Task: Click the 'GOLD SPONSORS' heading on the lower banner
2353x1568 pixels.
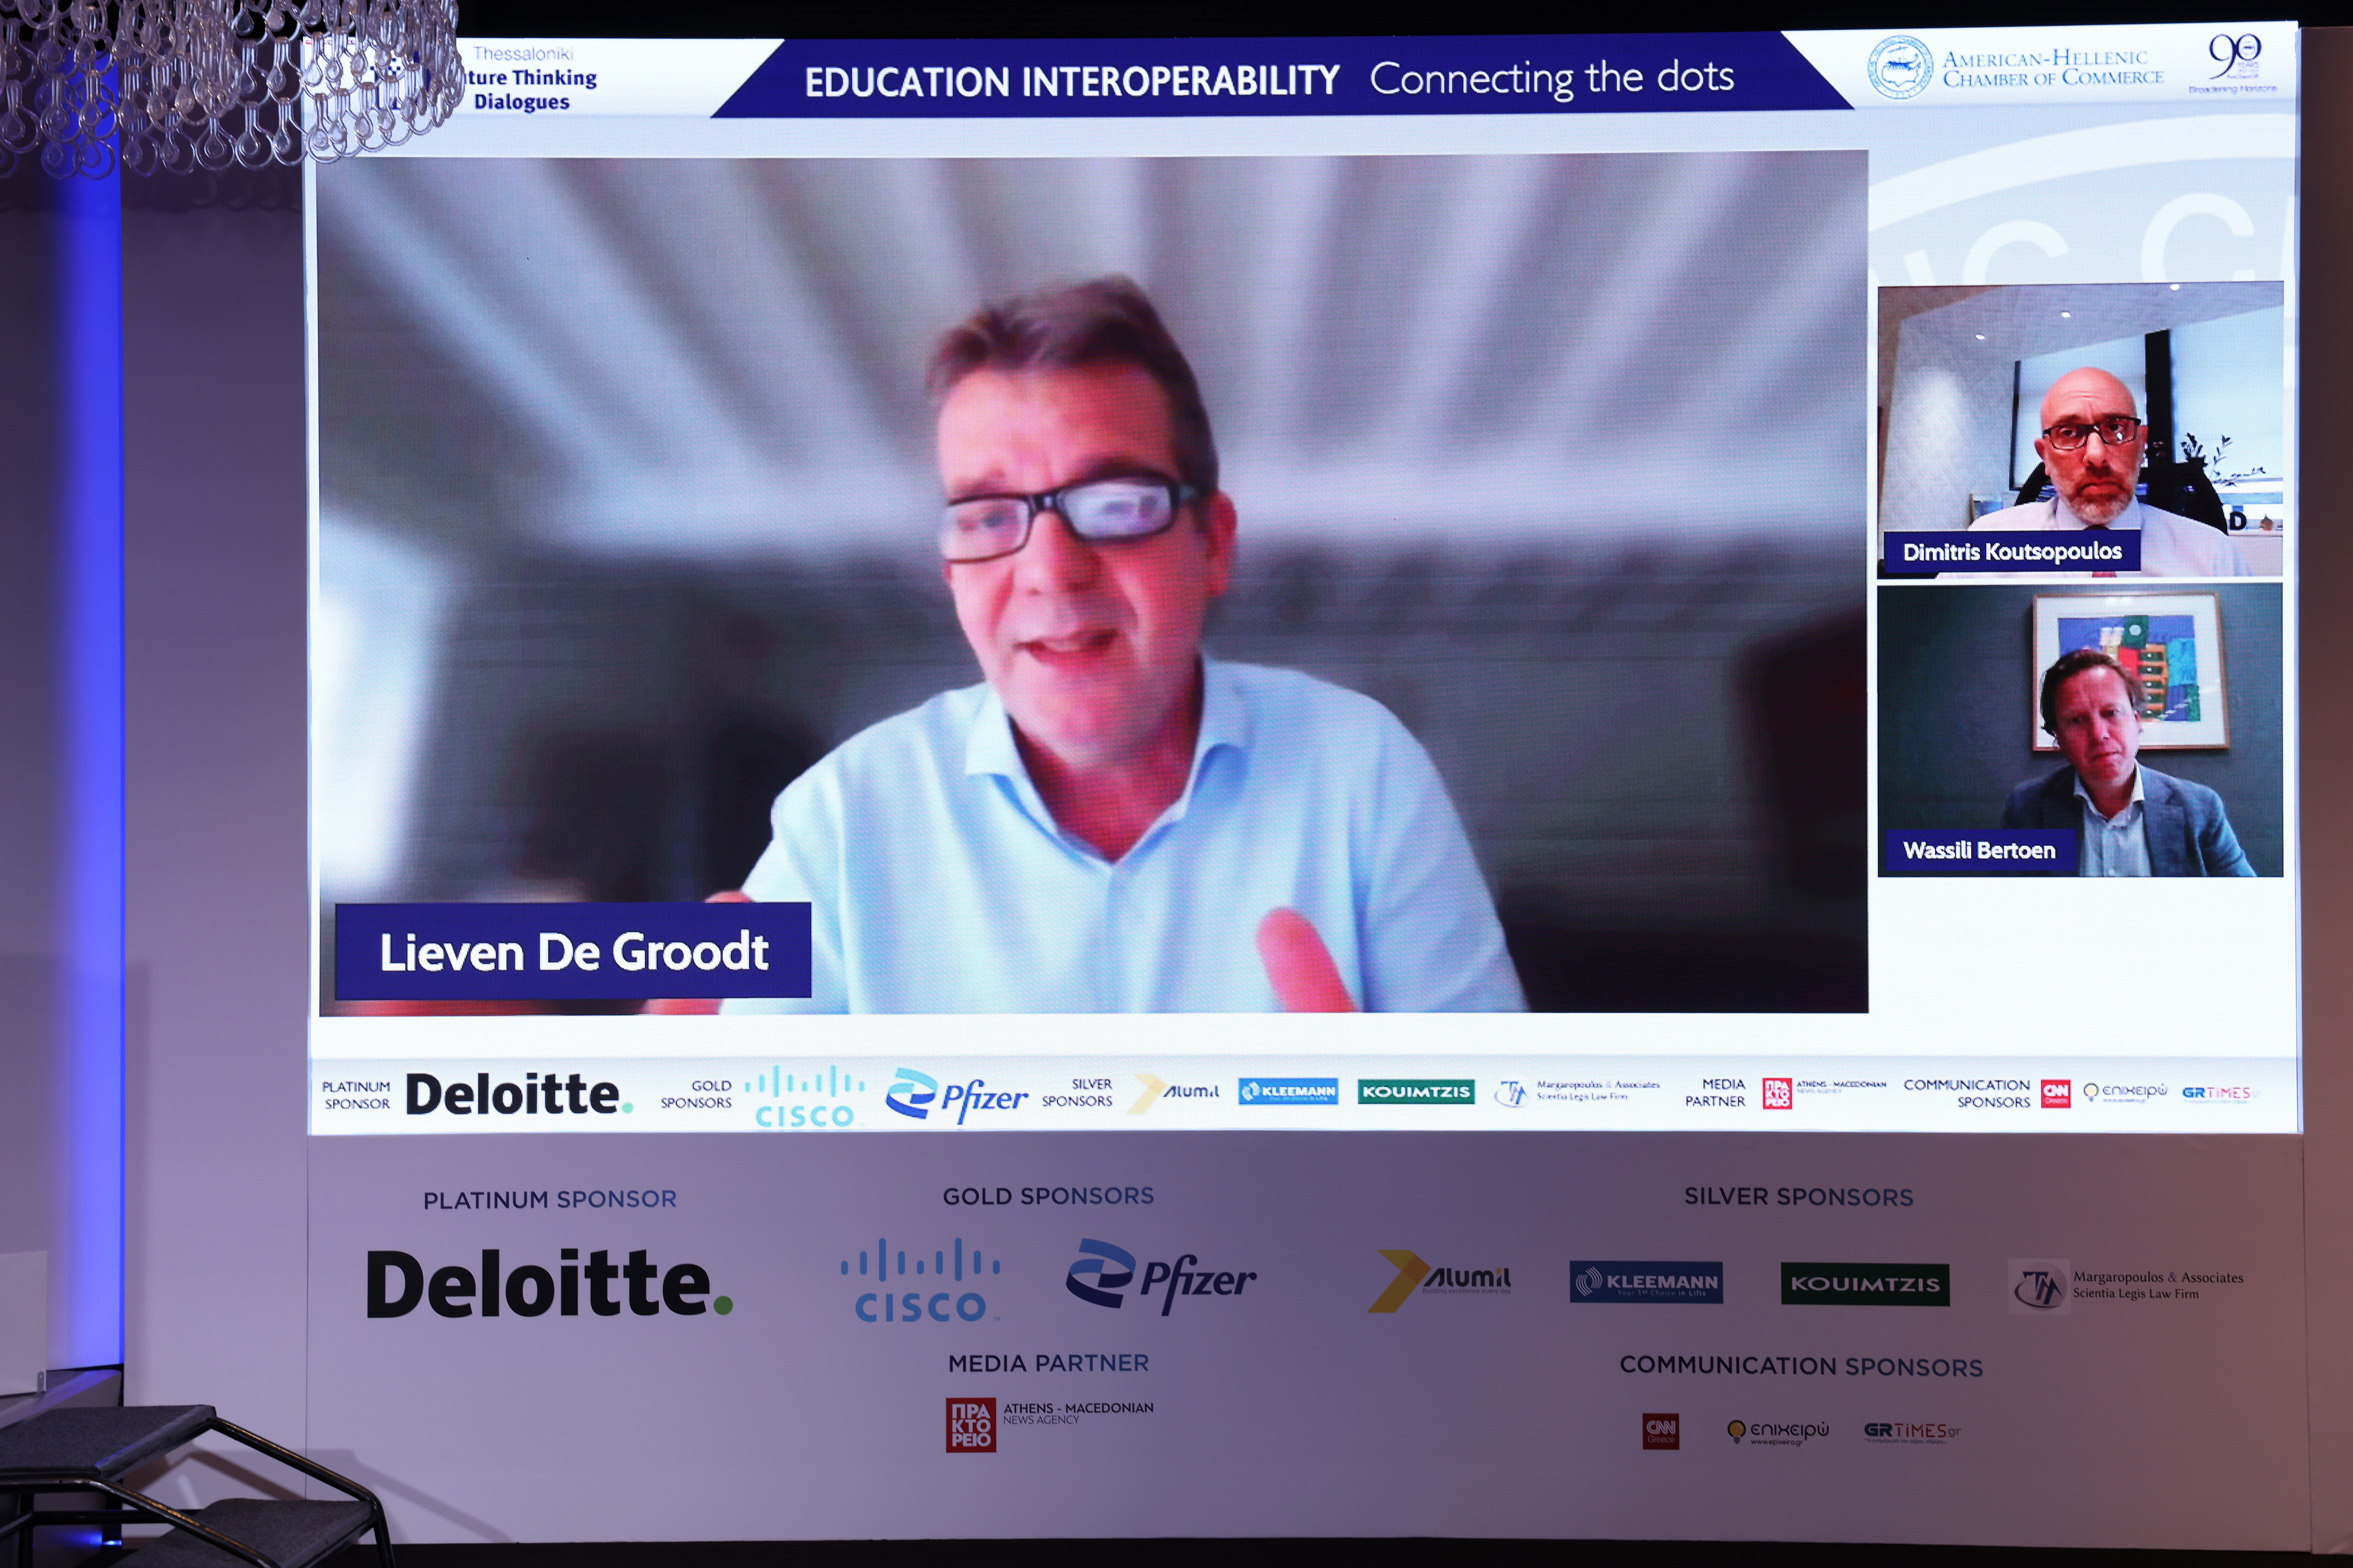Action: (1049, 1196)
